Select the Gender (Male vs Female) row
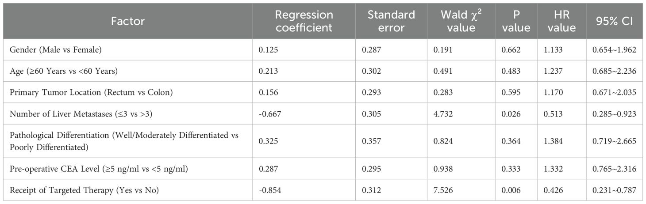Screen dimensions: 646x204 [x=323, y=50]
